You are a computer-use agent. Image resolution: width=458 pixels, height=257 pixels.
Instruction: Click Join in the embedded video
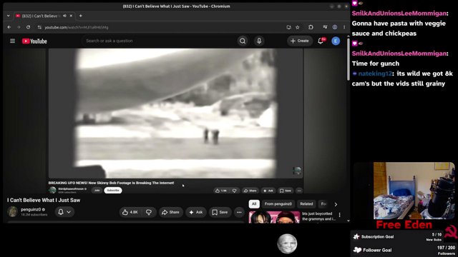(97, 191)
